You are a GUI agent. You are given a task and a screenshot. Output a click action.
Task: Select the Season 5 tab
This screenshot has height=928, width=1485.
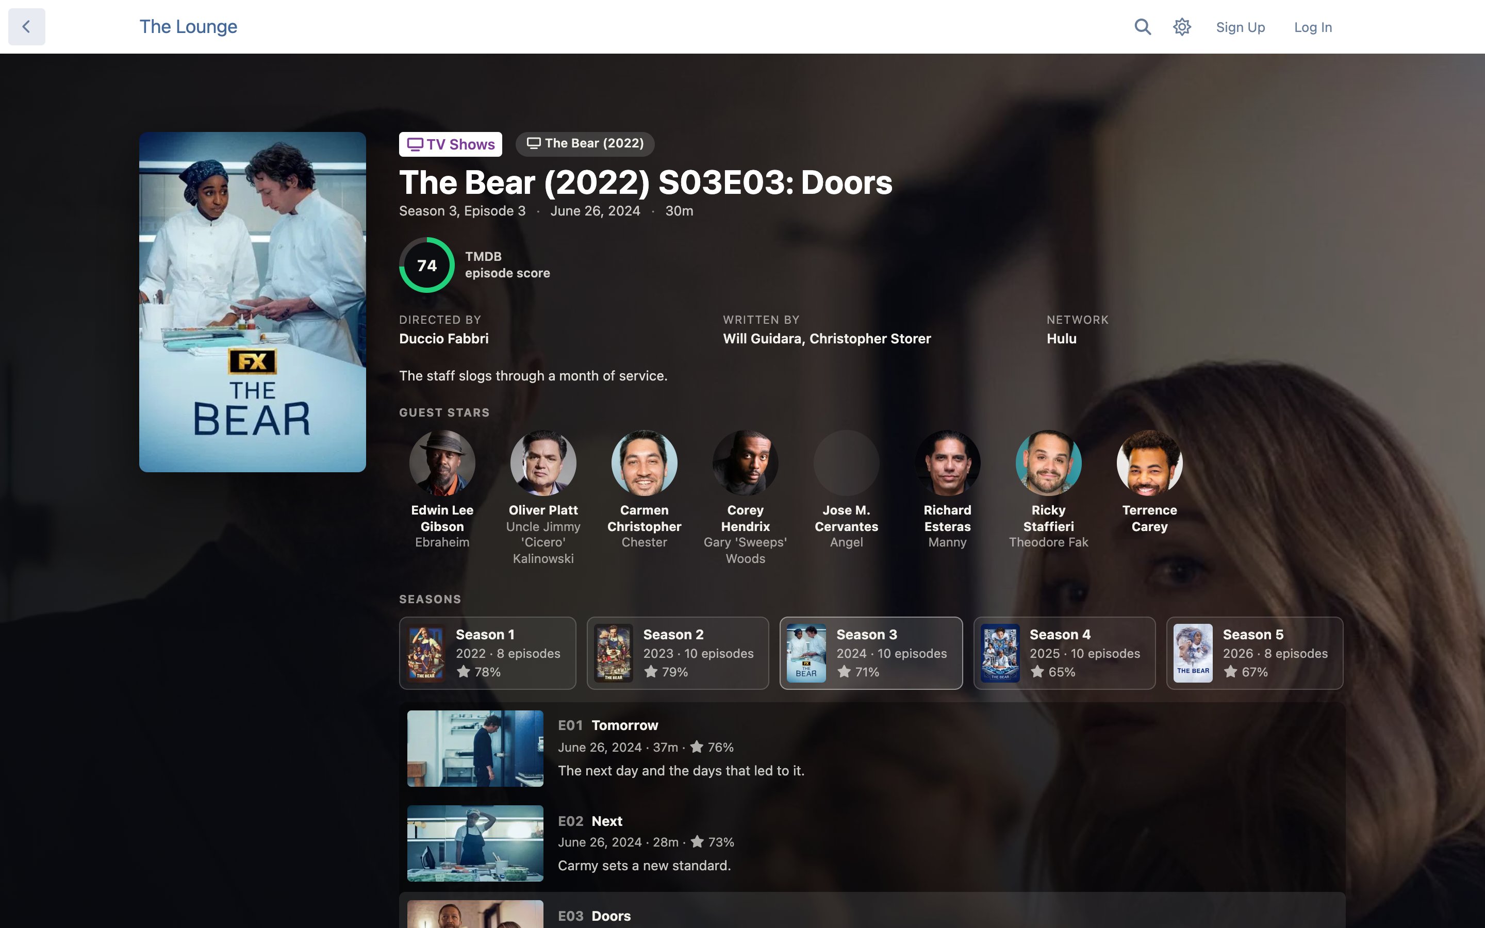click(x=1255, y=653)
